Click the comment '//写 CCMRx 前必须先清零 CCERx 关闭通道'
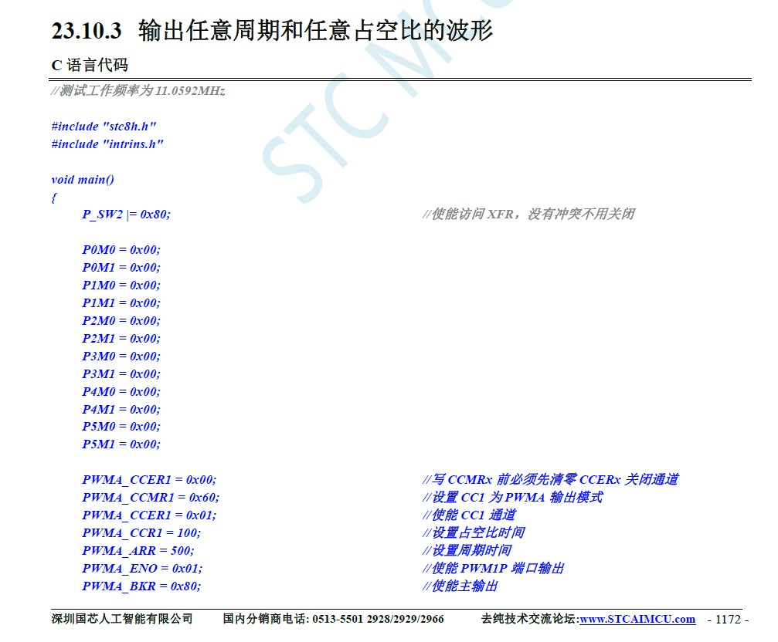 click(x=551, y=479)
